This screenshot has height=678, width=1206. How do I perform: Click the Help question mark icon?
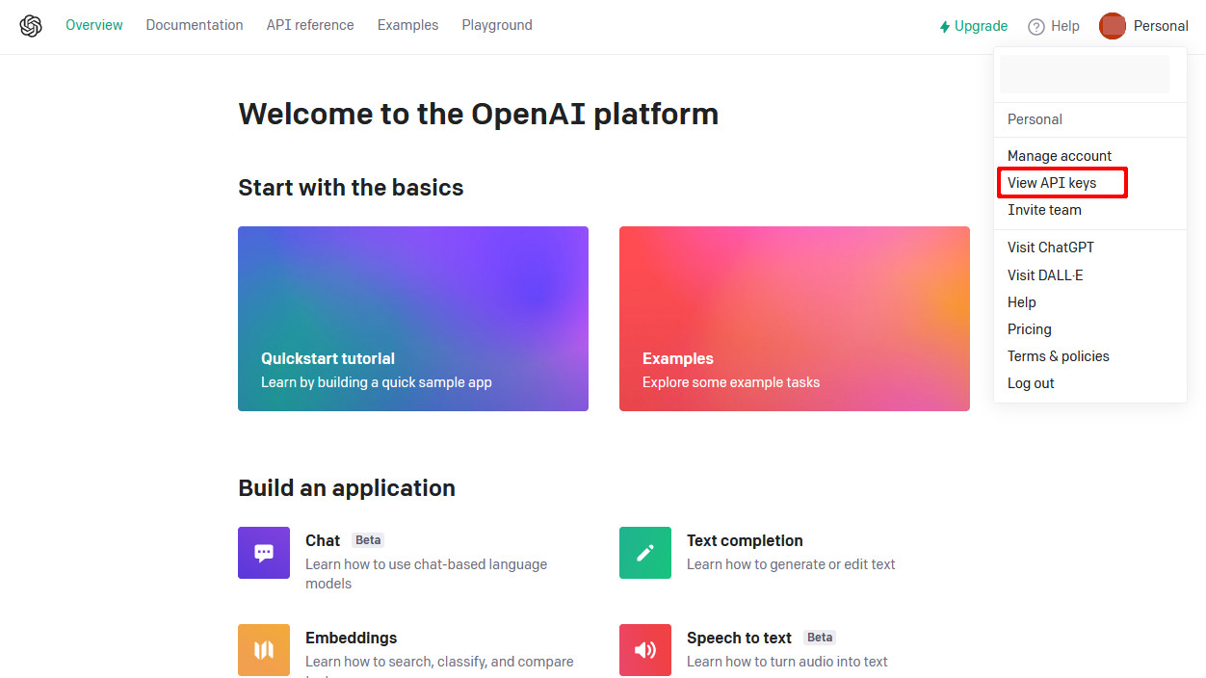pos(1036,27)
